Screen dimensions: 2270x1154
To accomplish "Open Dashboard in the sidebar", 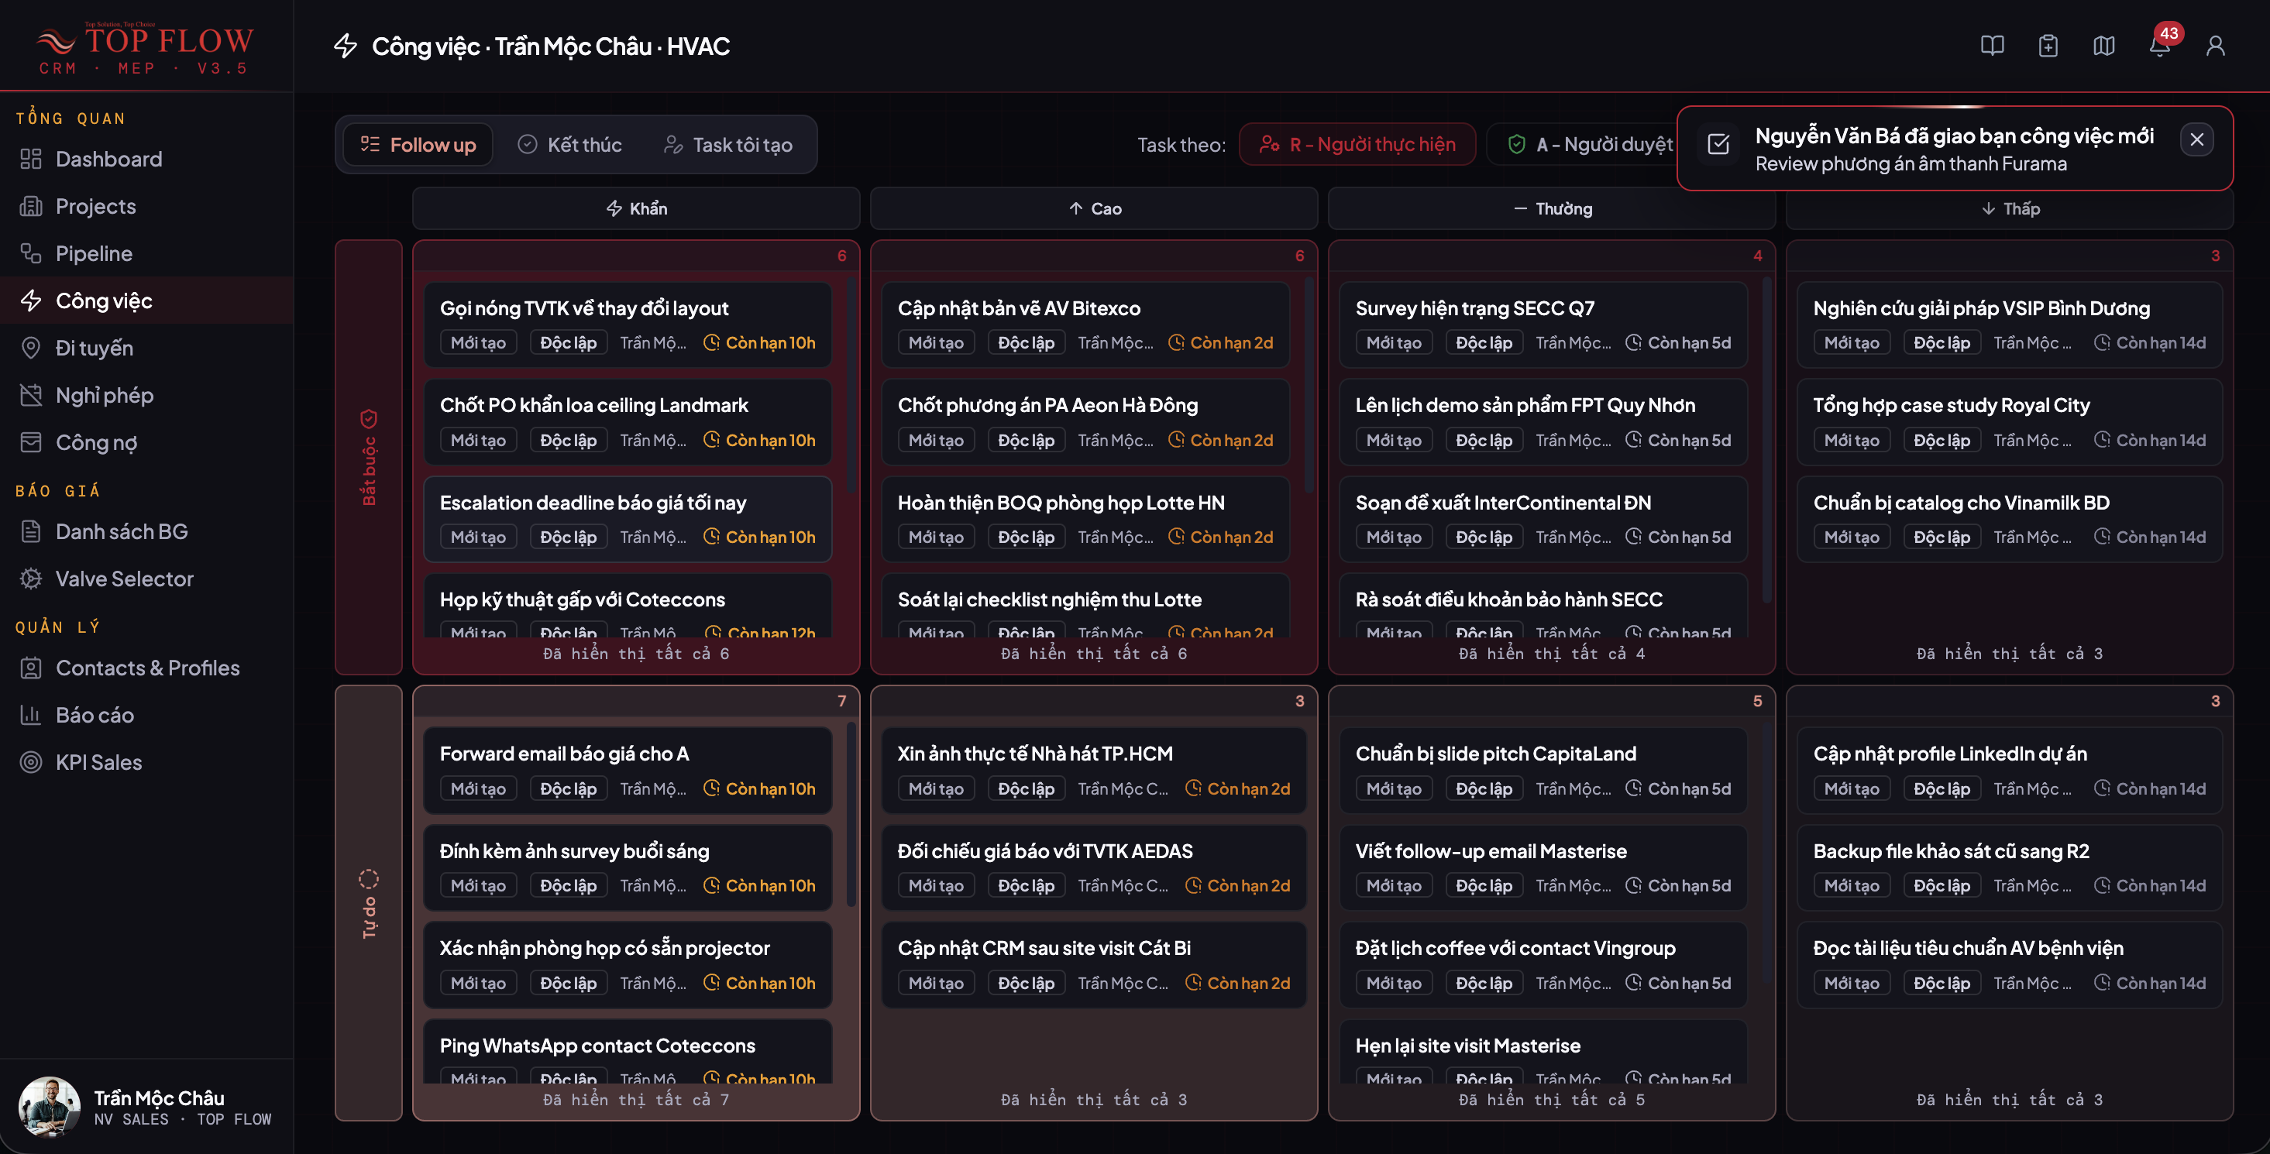I will 146,159.
